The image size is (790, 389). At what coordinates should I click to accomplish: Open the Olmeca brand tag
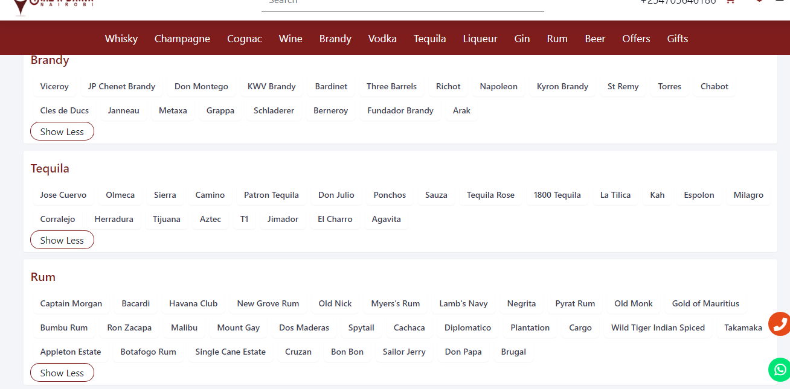pyautogui.click(x=120, y=195)
